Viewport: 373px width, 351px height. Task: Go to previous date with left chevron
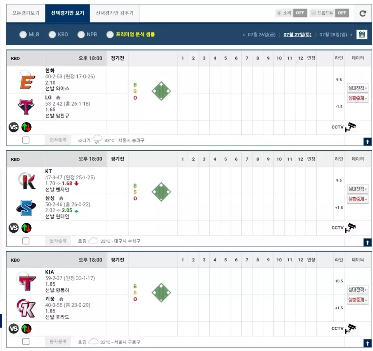[x=244, y=35]
